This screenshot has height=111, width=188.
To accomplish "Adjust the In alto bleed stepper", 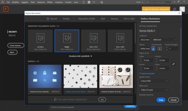I will tap(141, 60).
